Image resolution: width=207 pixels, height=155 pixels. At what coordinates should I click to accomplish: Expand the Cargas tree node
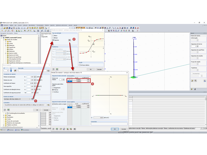(x=4, y=115)
